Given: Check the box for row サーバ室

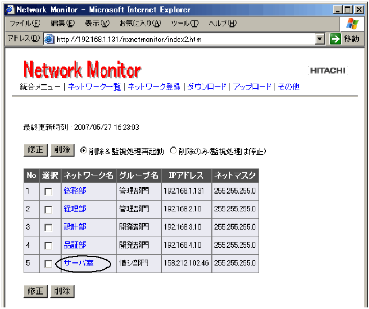Looking at the screenshot, I should tap(48, 264).
